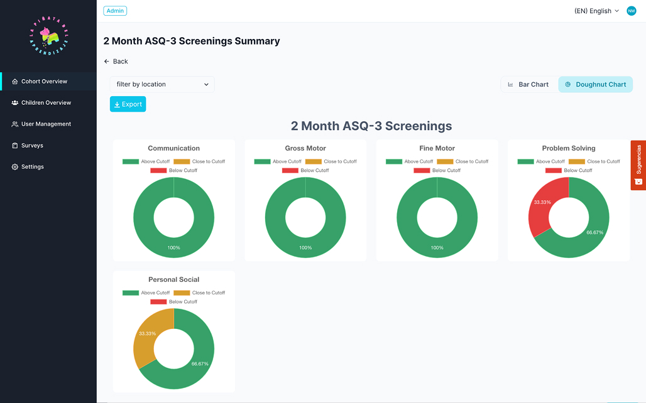The image size is (646, 403).
Task: Open the English language selector
Action: click(596, 11)
